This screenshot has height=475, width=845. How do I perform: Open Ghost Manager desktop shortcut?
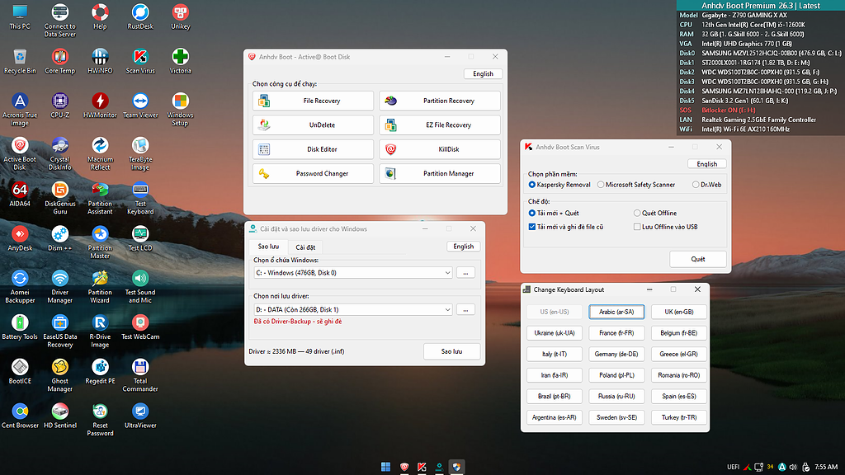(59, 375)
